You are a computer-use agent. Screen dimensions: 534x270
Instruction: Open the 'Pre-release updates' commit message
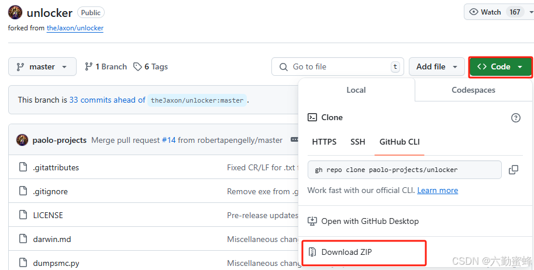click(263, 215)
